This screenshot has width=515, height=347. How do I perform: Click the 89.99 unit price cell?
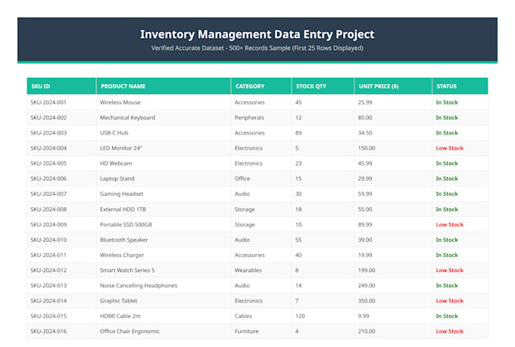pyautogui.click(x=393, y=225)
